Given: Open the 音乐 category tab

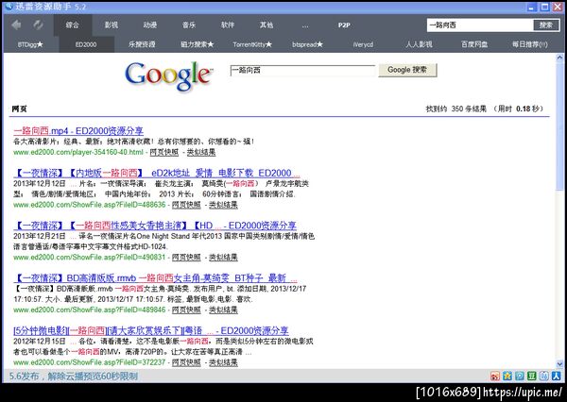Looking at the screenshot, I should click(189, 25).
